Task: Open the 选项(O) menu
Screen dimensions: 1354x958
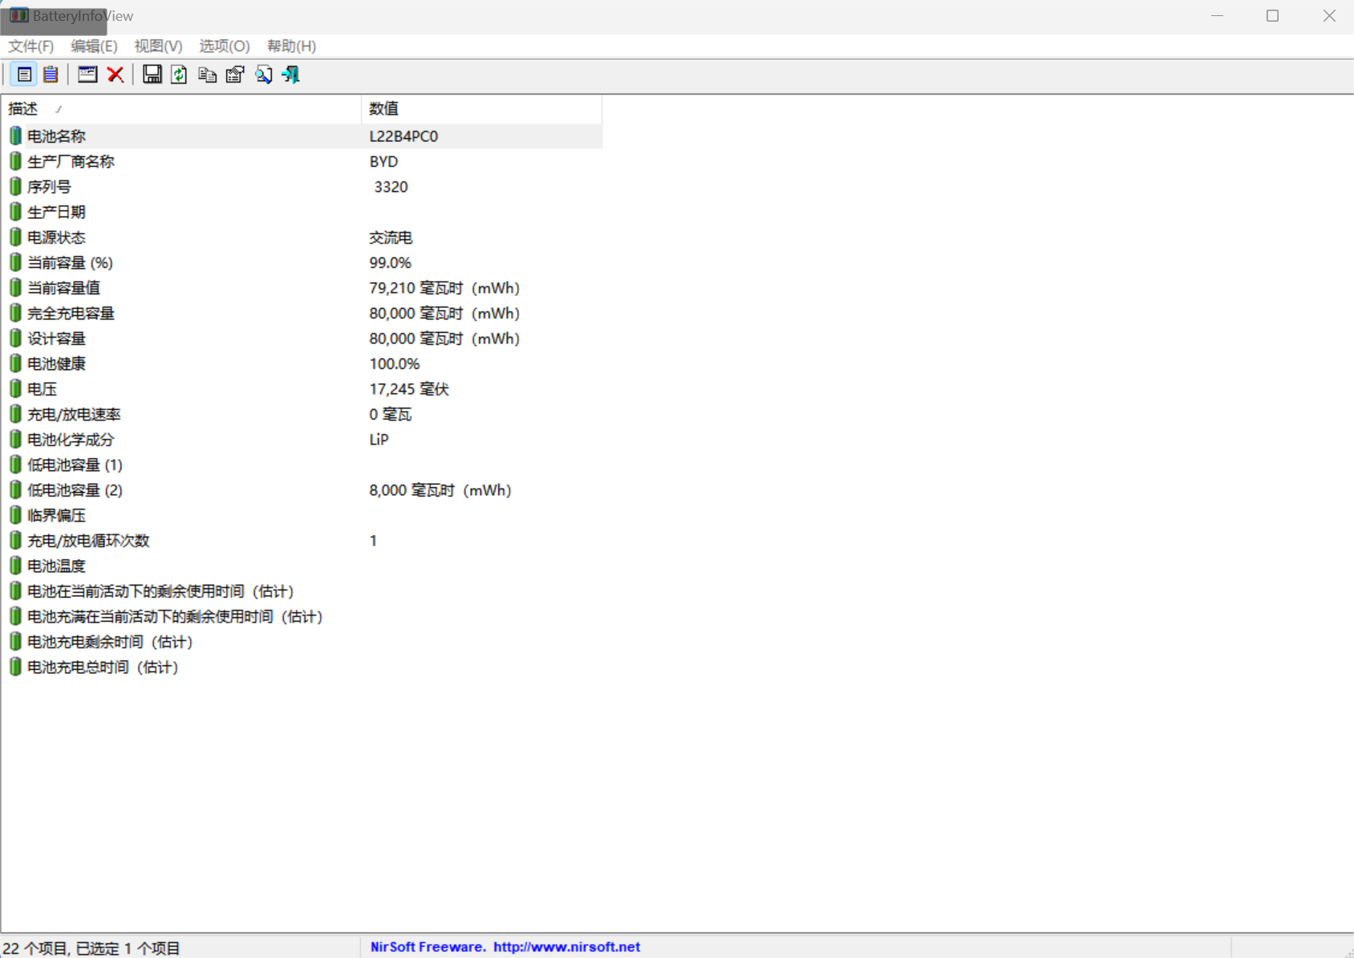Action: pos(225,47)
